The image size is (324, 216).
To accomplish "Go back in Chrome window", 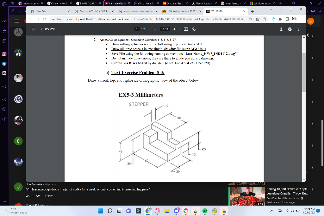I will pyautogui.click(x=31, y=19).
